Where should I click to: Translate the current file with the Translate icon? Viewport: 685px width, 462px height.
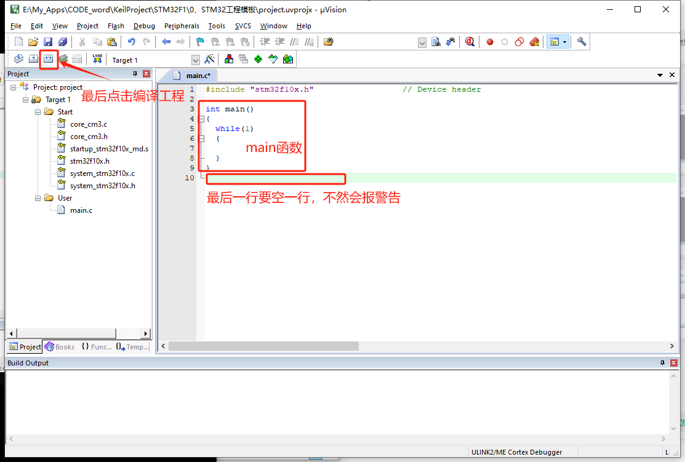coord(18,59)
